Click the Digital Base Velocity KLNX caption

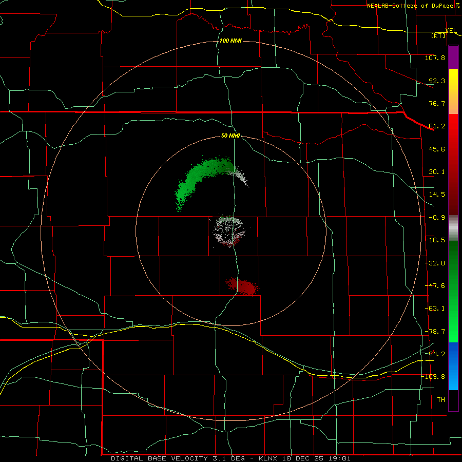[x=230, y=458]
